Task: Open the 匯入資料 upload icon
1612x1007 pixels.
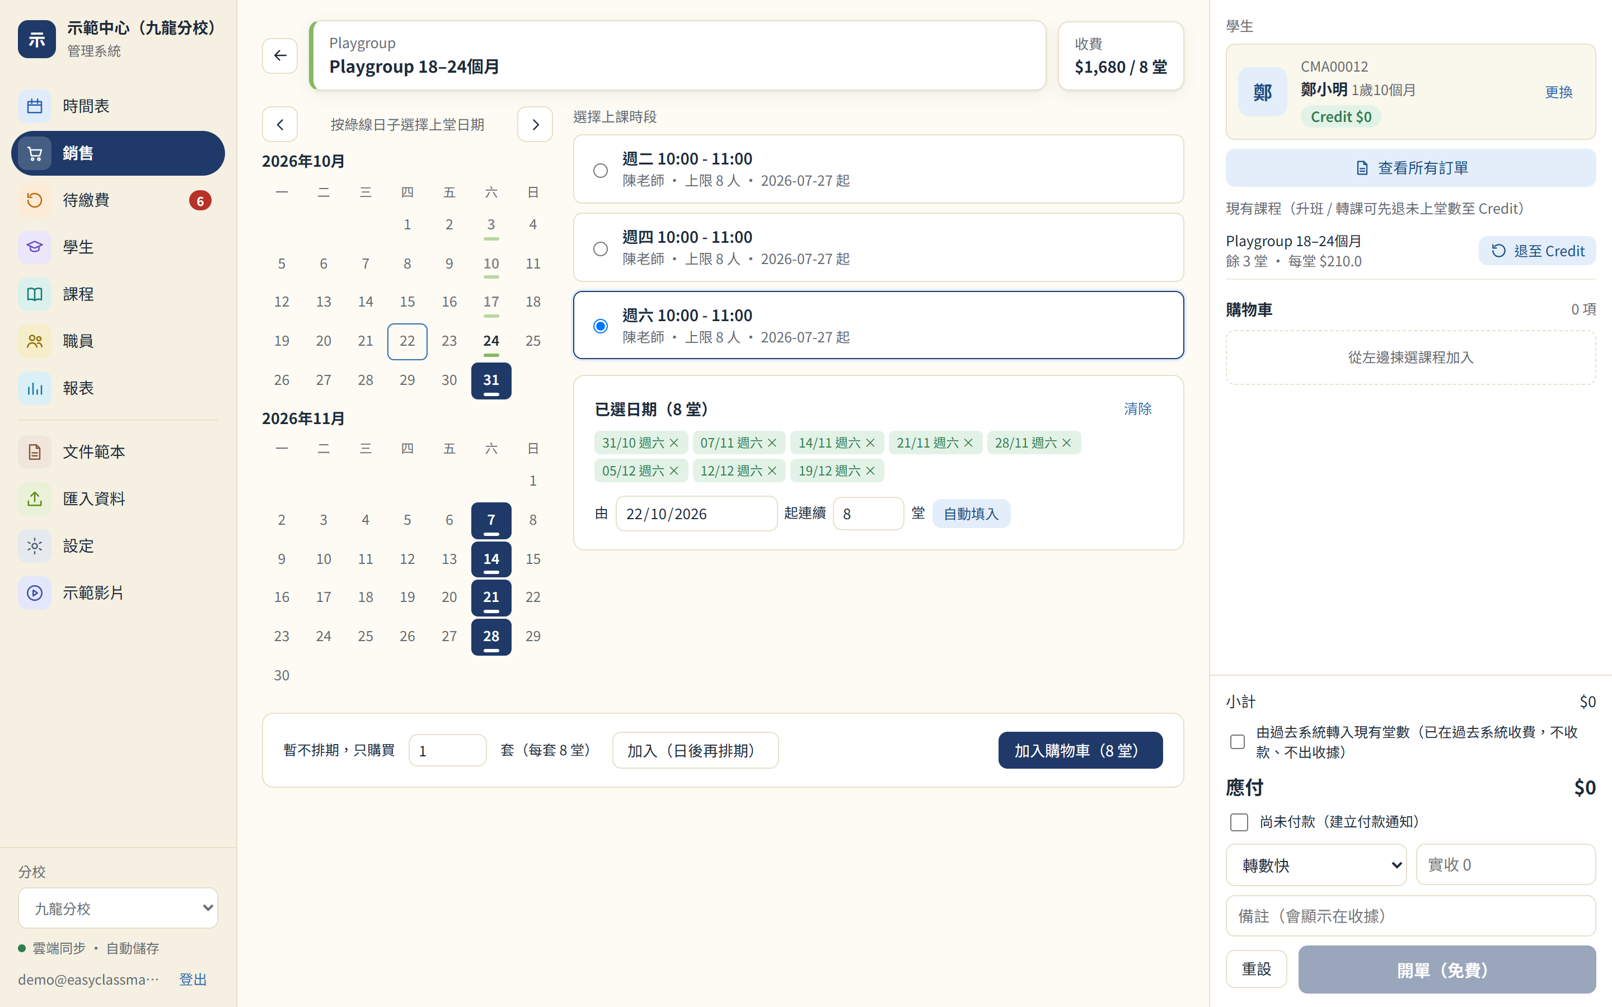Action: click(35, 499)
